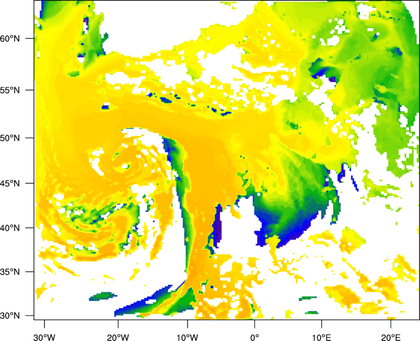Click the 35°N latitude label
The width and height of the screenshot is (420, 341).
pos(10,272)
